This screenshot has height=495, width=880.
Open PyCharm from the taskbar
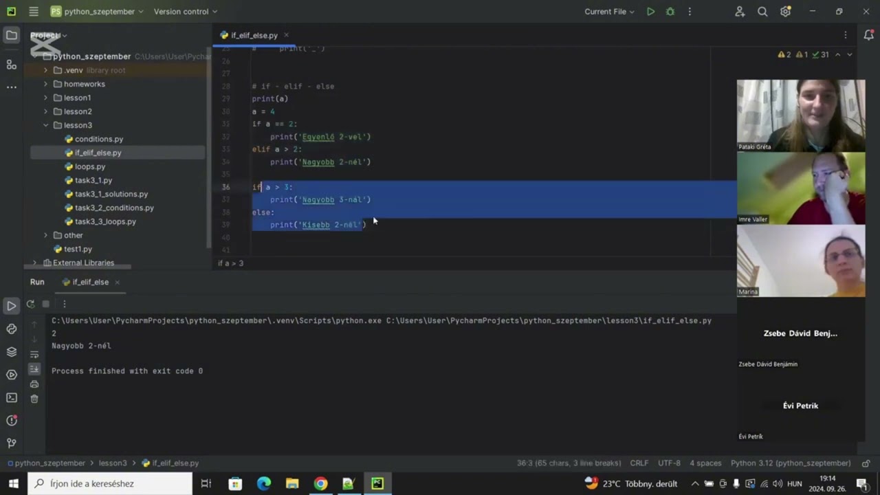tap(377, 483)
